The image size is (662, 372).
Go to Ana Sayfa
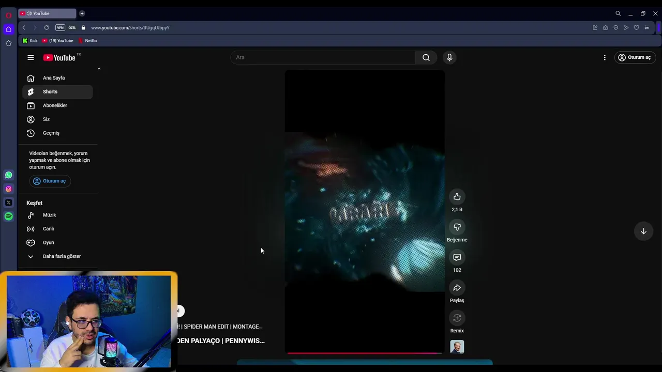click(x=57, y=78)
